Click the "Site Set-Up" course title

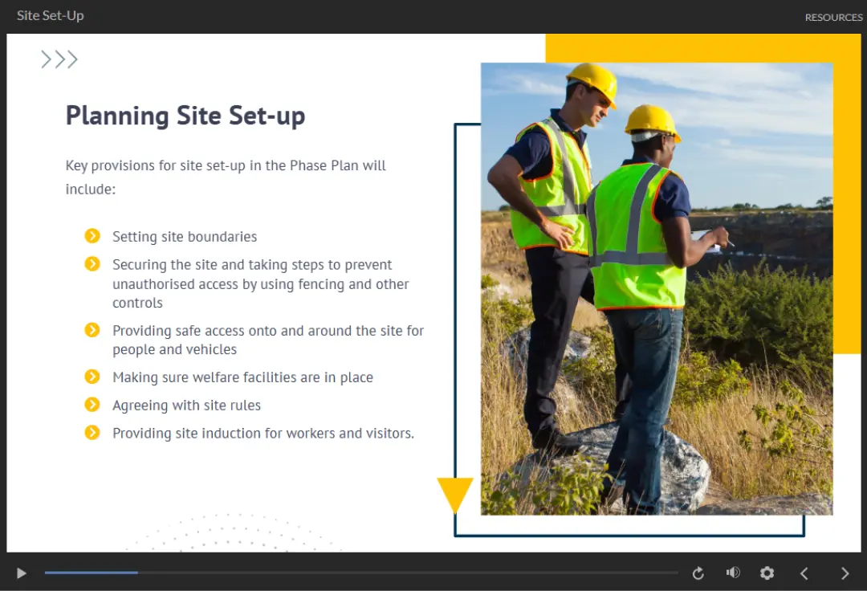pos(50,16)
